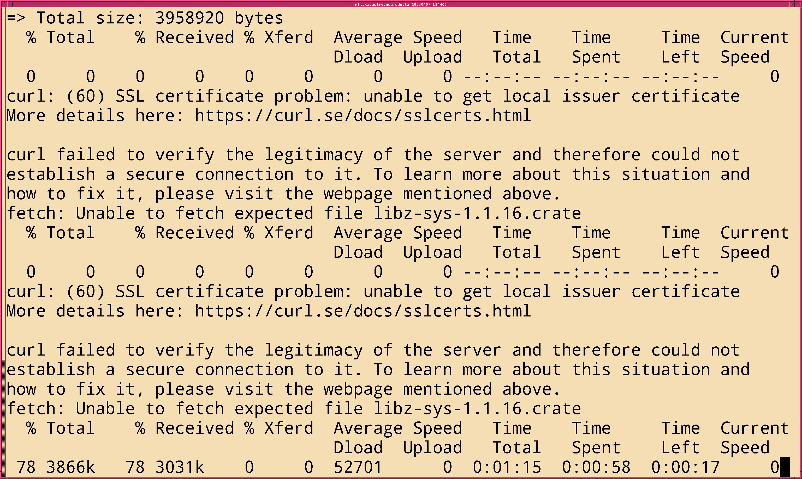The height and width of the screenshot is (479, 802).
Task: Click the second title-bar button beside the window menu
Action: 9,4
